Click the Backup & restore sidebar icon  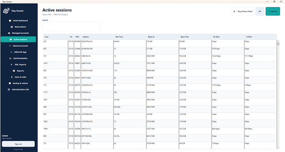click(10, 83)
